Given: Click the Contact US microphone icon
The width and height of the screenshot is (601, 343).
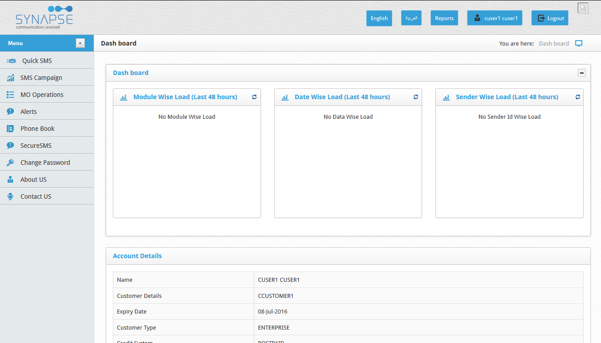Looking at the screenshot, I should click(10, 197).
